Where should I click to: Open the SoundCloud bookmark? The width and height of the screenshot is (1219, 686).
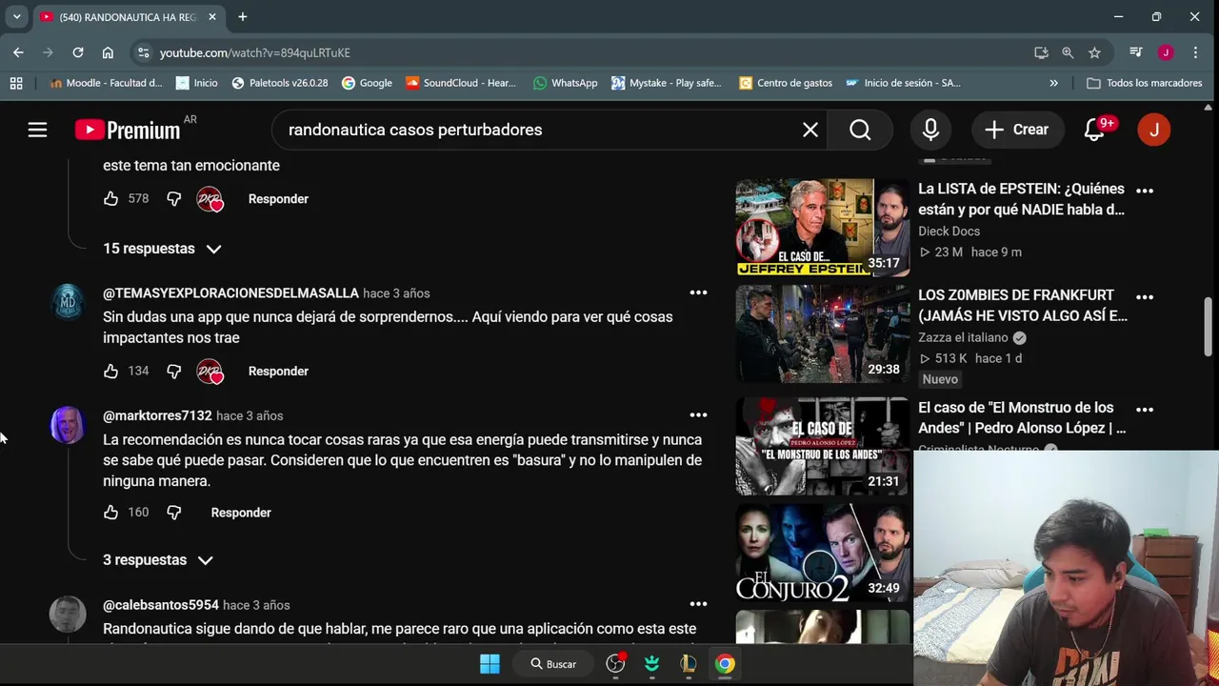461,83
